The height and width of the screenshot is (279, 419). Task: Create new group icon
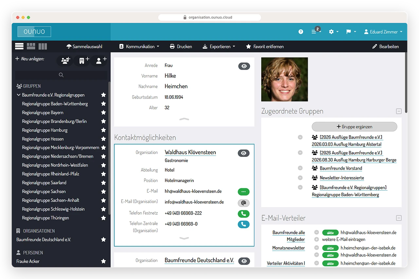pyautogui.click(x=65, y=61)
